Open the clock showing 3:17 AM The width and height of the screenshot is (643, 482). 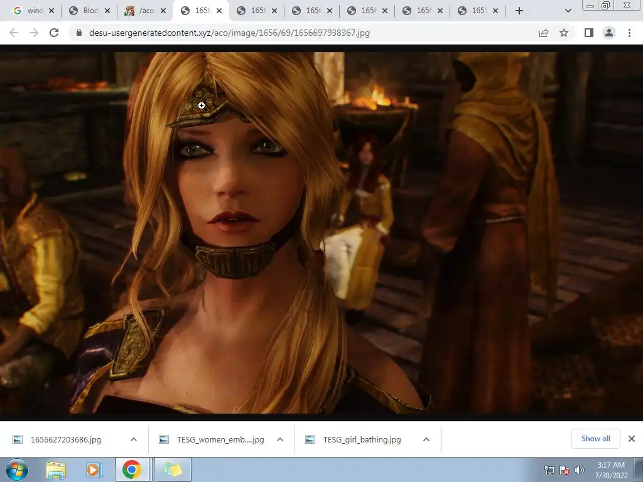[611, 470]
